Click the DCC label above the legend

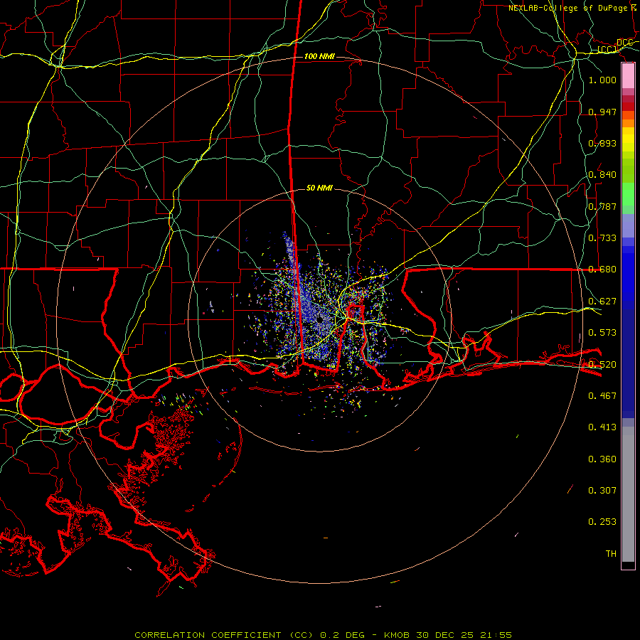[624, 43]
